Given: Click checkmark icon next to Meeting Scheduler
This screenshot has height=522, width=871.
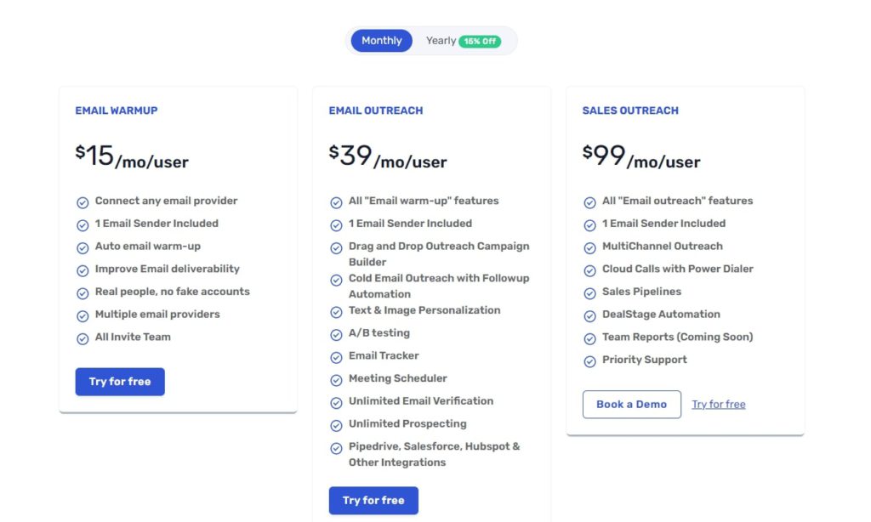Looking at the screenshot, I should 336,380.
